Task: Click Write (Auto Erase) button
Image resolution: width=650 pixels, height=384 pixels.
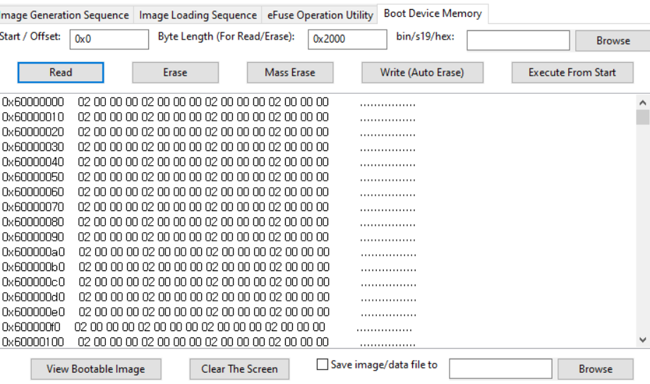Action: click(x=422, y=72)
